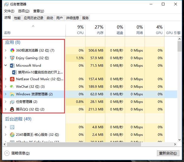
Task: Click the 157.4 MB memory cell
Action: tap(96, 79)
